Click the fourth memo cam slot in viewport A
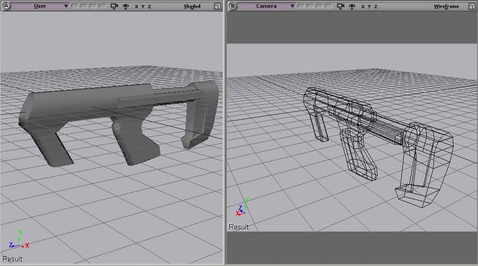The width and height of the screenshot is (478, 266). (102, 6)
